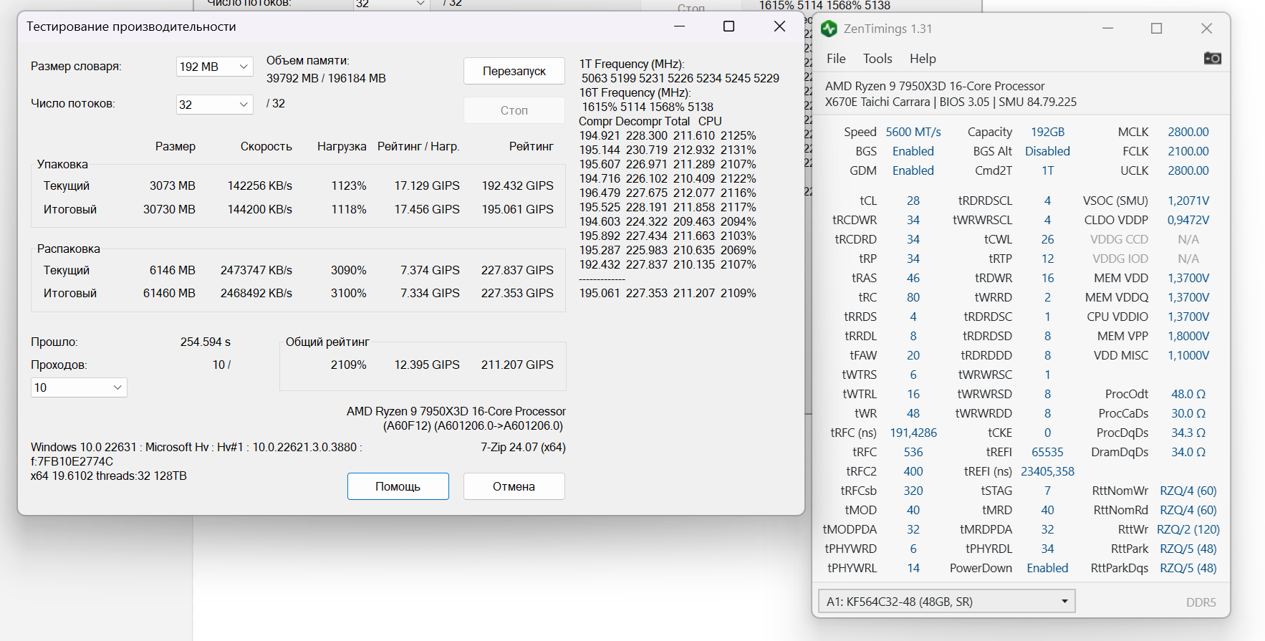Minimize the Тестирование производительности window

click(x=679, y=26)
